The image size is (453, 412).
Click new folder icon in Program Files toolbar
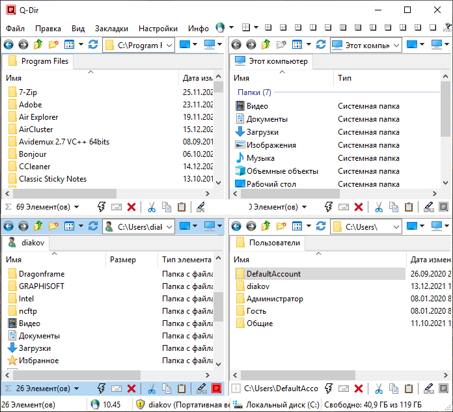click(53, 45)
